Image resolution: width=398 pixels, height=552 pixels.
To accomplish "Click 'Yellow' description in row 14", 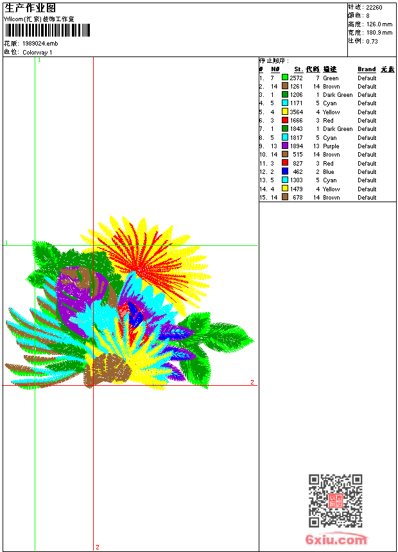I will point(331,189).
